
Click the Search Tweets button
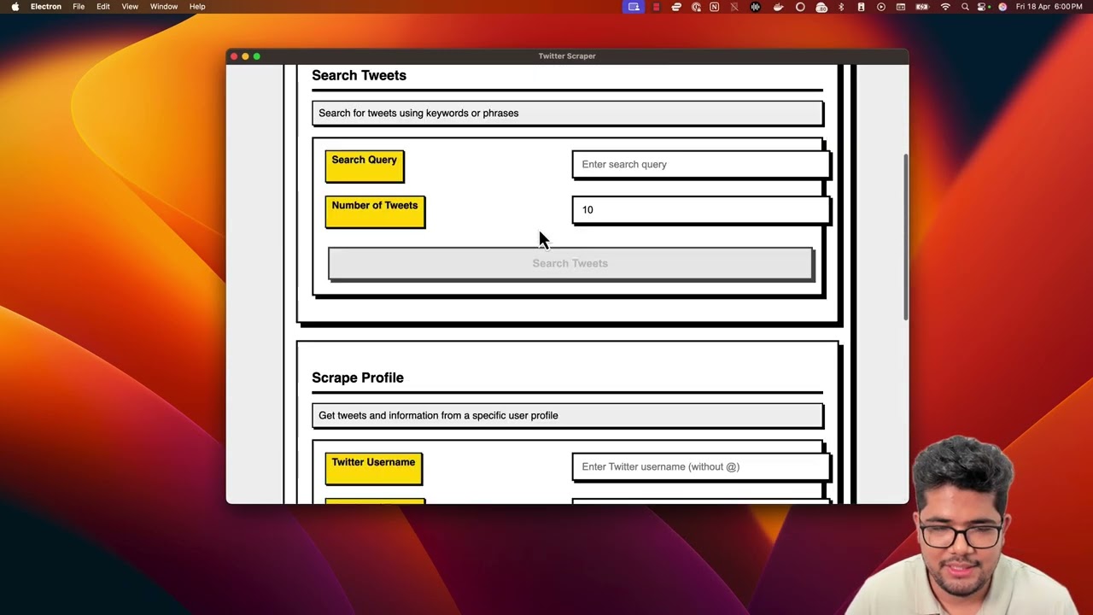[x=570, y=263]
